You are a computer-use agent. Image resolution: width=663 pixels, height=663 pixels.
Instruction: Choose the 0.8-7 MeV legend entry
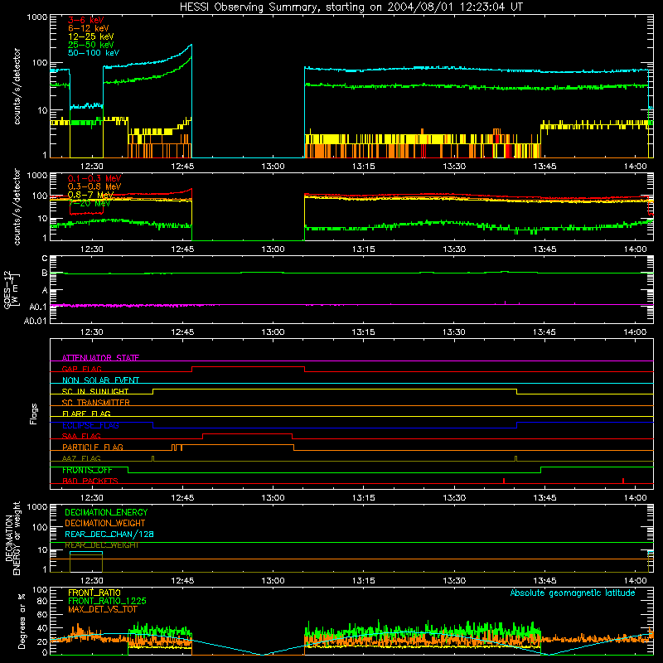[91, 195]
